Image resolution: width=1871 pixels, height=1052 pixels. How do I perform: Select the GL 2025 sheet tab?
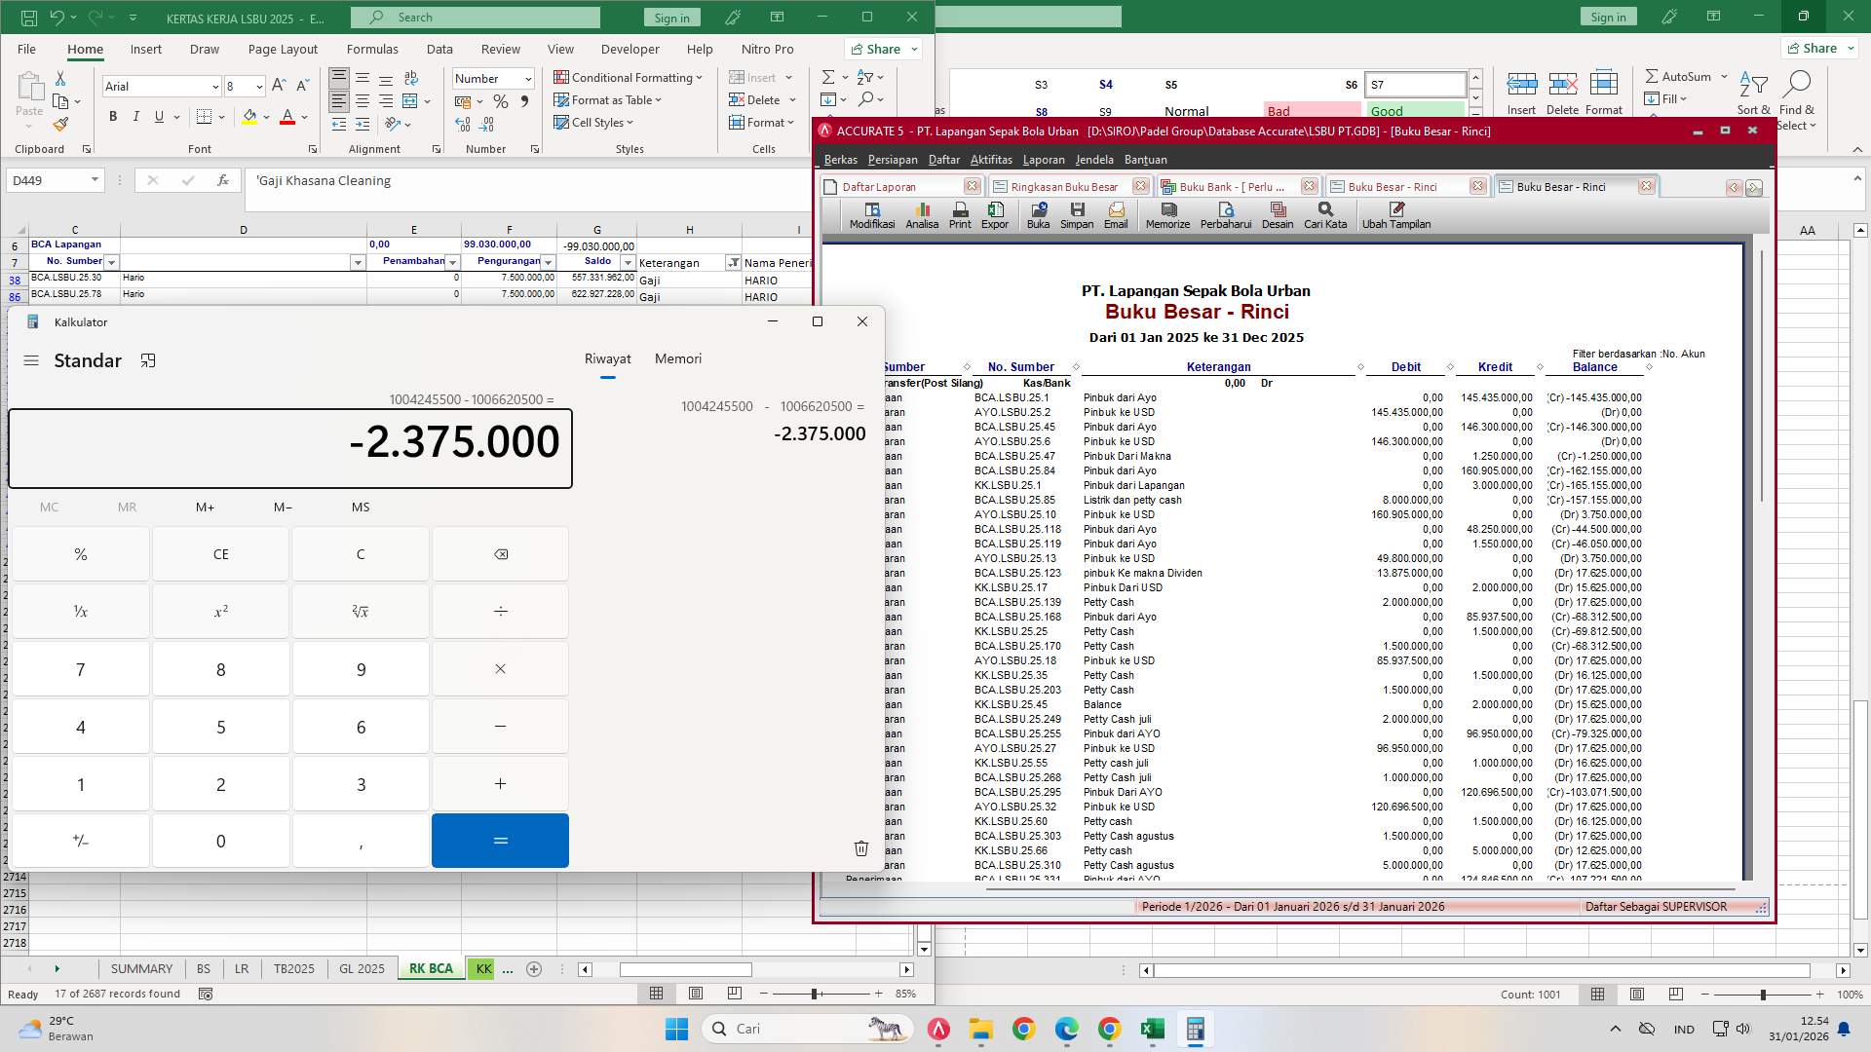(x=362, y=968)
